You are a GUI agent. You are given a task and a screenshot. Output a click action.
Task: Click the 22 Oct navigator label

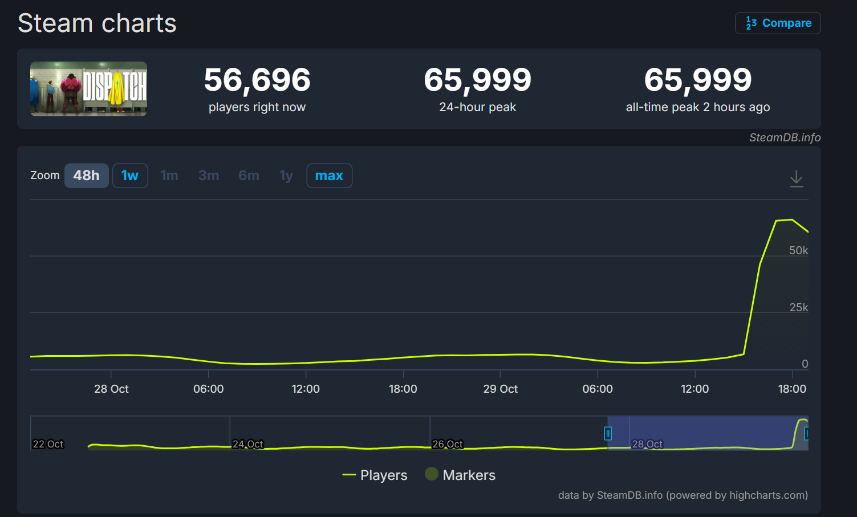click(48, 444)
